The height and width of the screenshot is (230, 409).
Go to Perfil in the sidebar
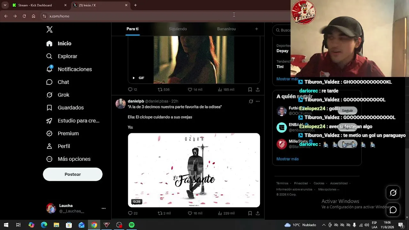tap(58, 146)
